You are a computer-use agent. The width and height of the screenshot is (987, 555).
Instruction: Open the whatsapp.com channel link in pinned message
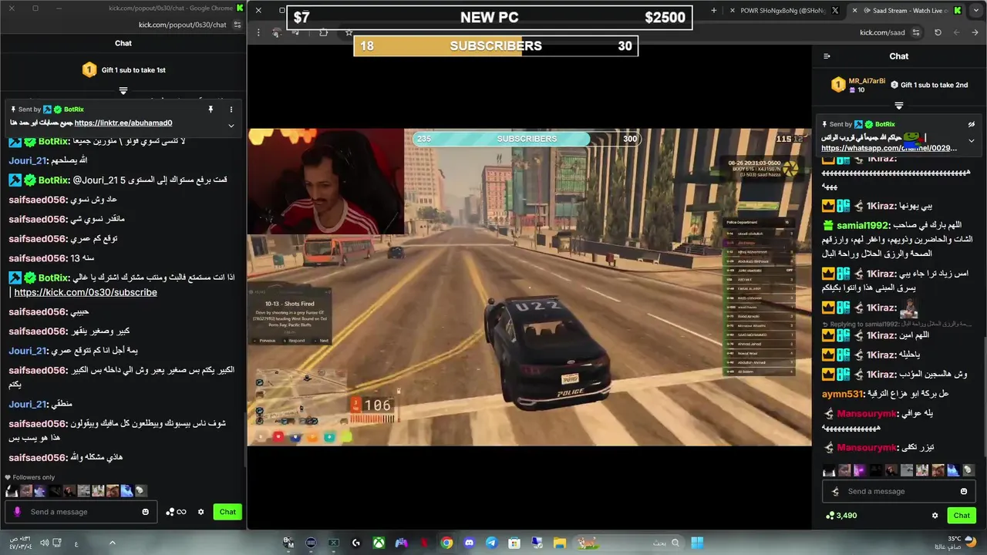(889, 148)
